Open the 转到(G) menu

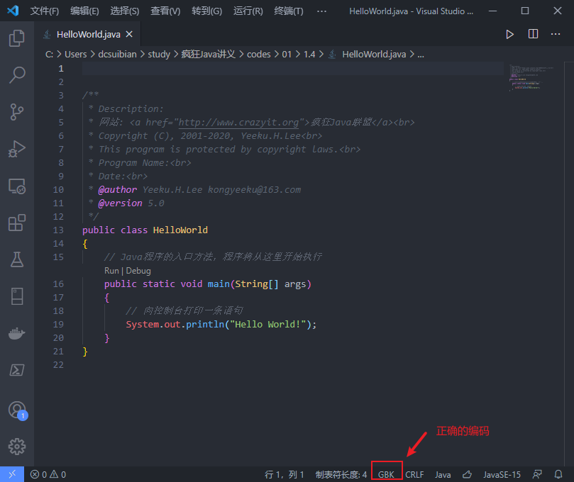pyautogui.click(x=207, y=11)
